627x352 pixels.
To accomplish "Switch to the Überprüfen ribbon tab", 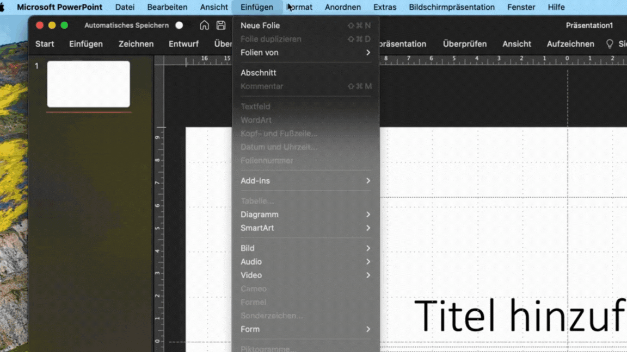I will 465,44.
